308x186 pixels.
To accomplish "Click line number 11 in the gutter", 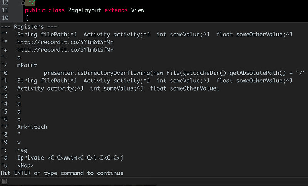I will click(x=5, y=10).
